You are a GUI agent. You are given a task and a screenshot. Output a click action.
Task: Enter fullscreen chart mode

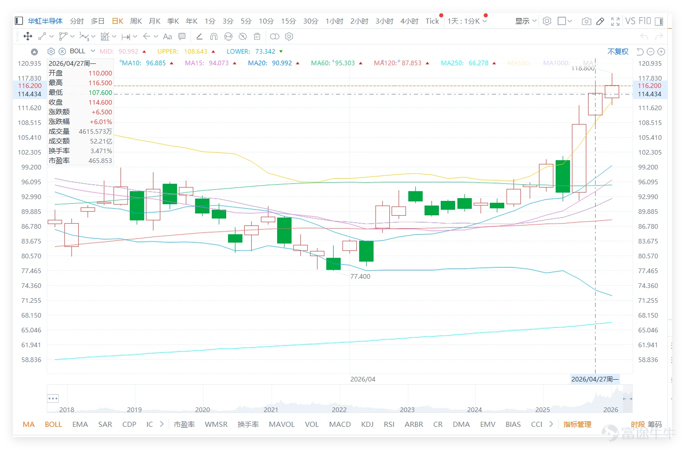(615, 21)
